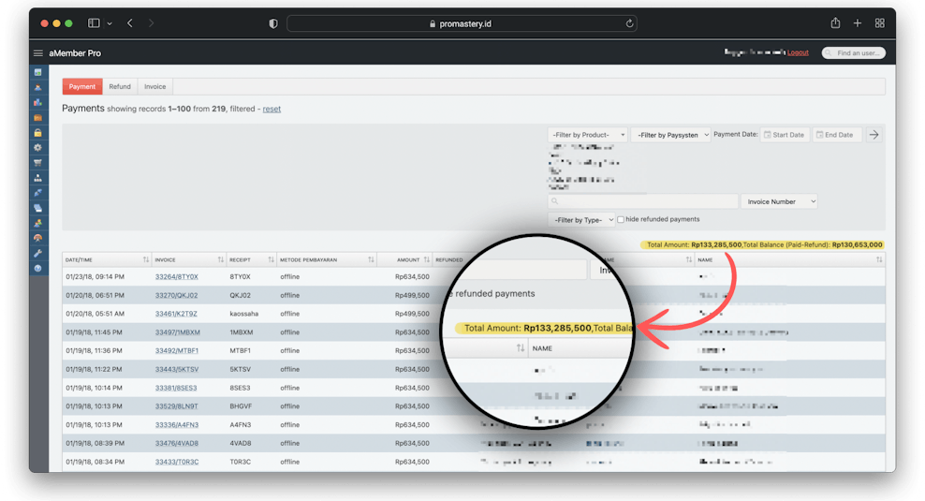
Task: Click the Start Date field
Action: click(x=785, y=135)
